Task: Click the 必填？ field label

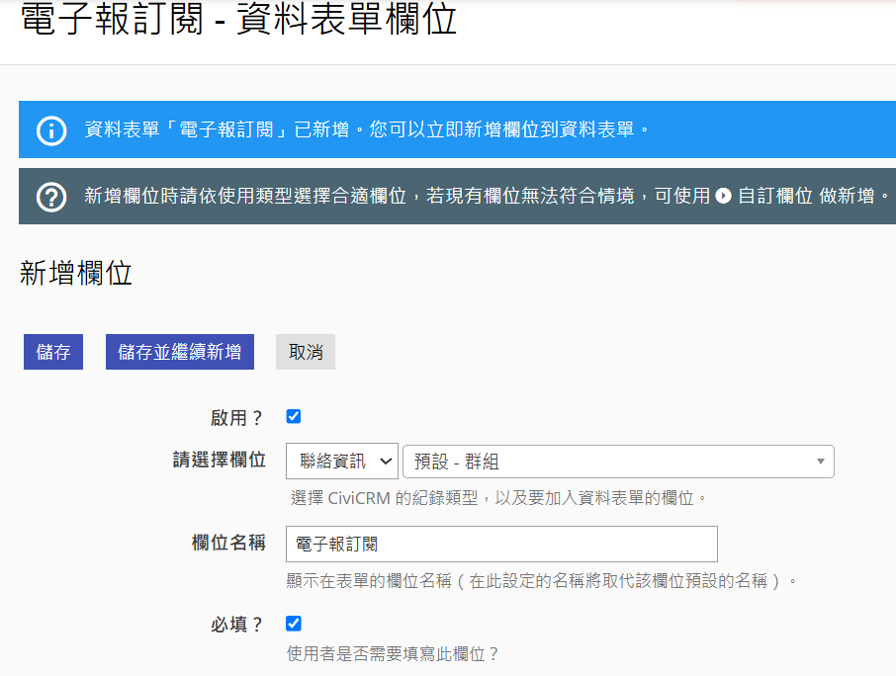Action: coord(237,625)
